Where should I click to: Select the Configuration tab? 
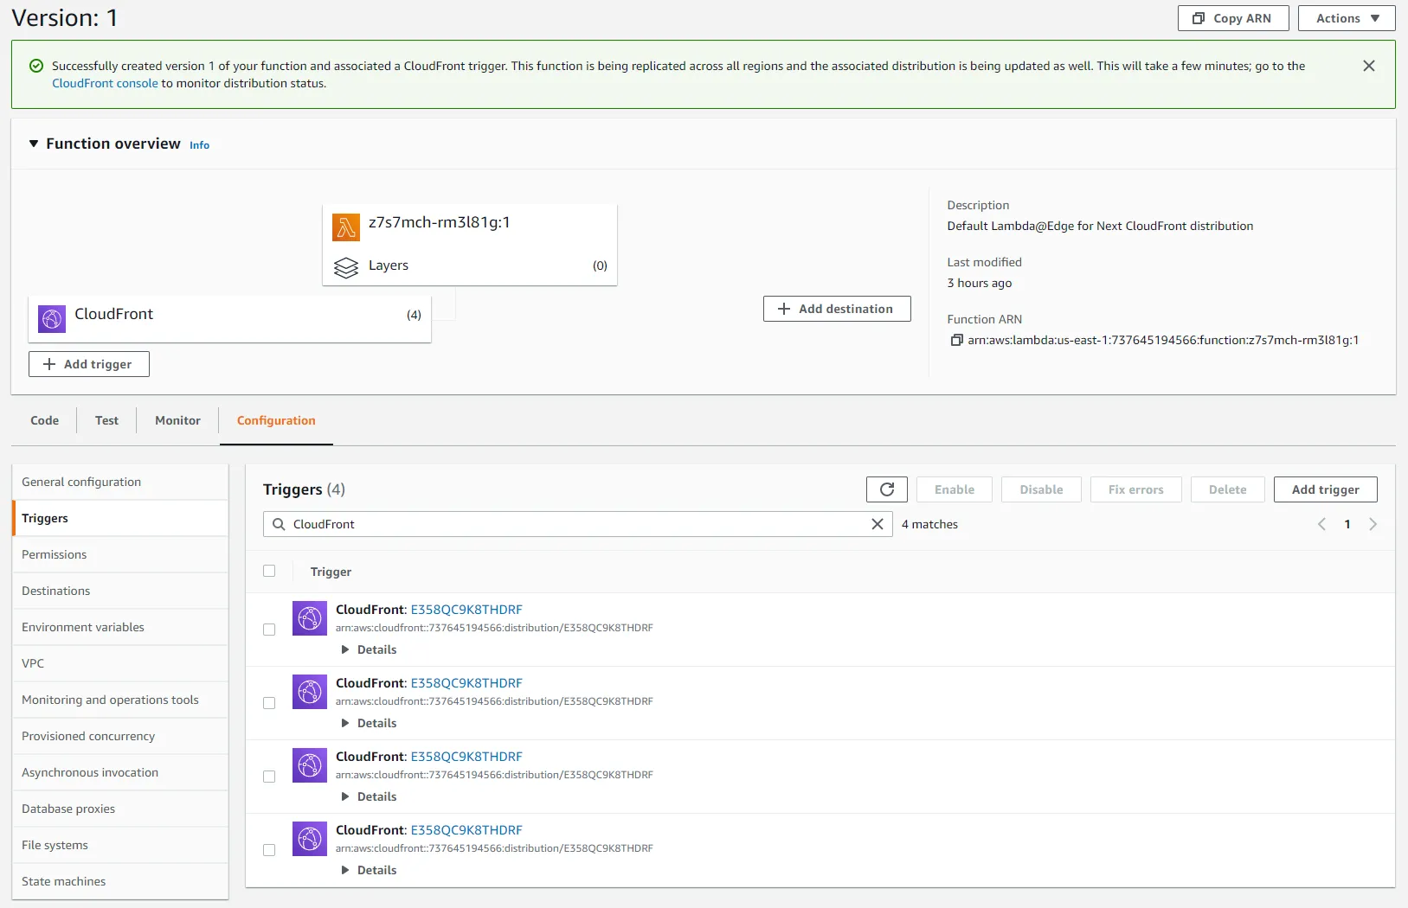(x=276, y=420)
